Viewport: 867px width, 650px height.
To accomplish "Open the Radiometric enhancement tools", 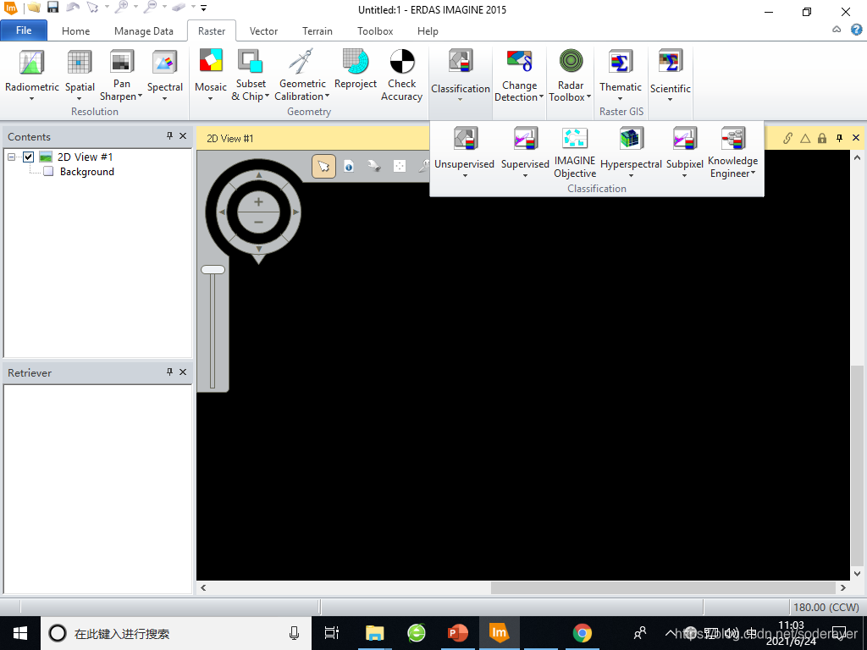I will coord(31,75).
